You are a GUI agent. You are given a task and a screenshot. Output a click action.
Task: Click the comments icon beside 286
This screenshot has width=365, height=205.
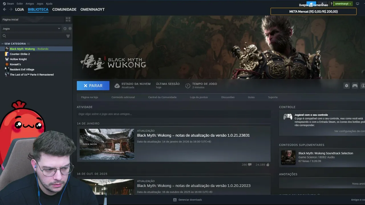tap(250, 165)
